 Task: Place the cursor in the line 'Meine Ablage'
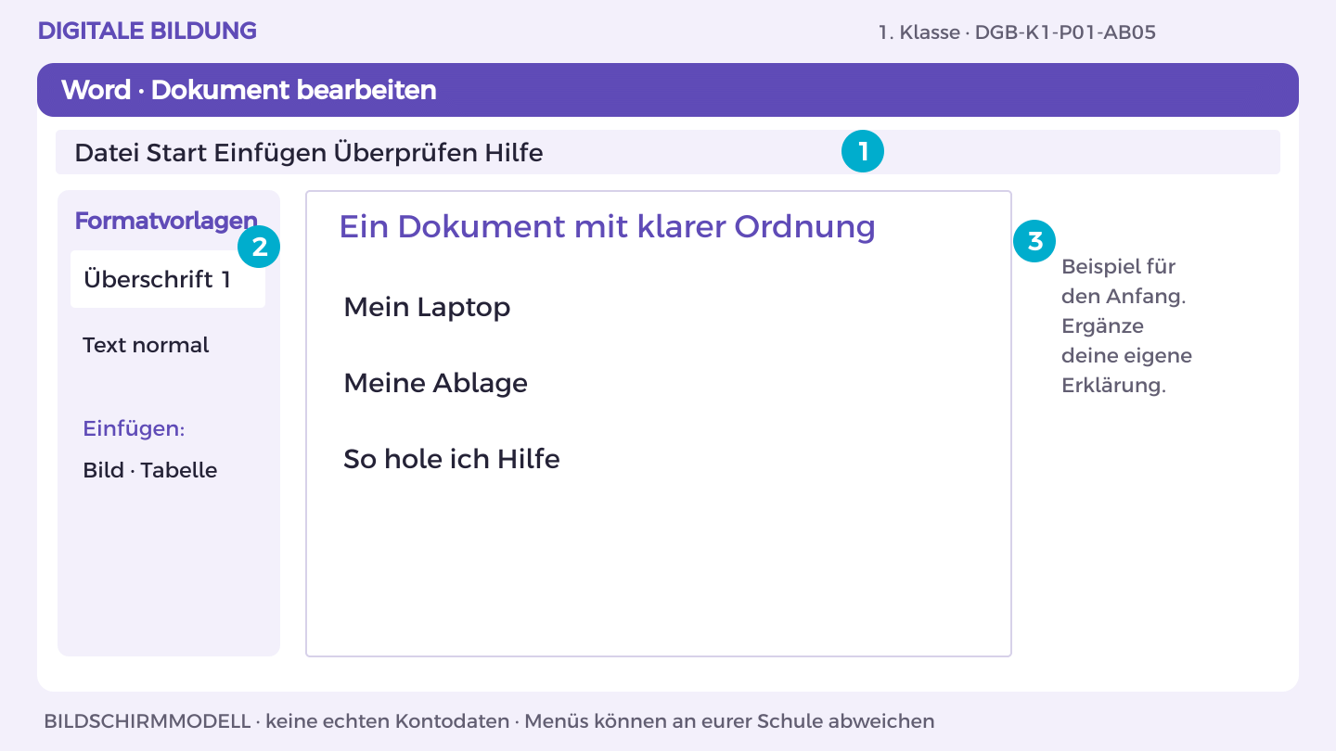(435, 383)
